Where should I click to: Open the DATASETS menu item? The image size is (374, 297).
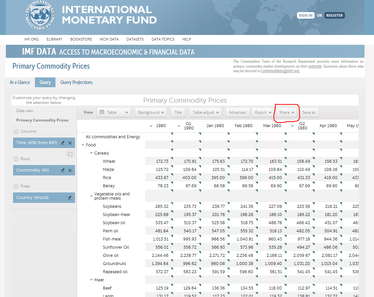coord(135,39)
